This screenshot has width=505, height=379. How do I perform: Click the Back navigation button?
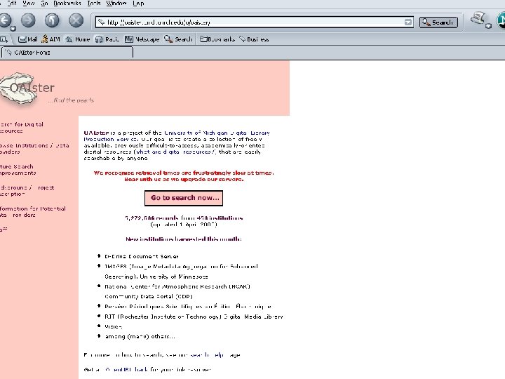(4, 20)
